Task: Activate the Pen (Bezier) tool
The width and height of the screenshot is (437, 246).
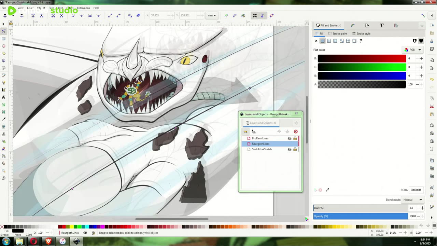Action: coord(3,75)
